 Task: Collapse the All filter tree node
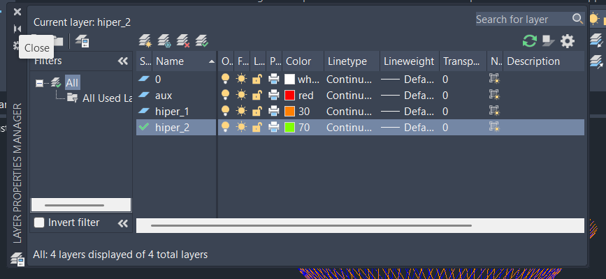point(39,83)
